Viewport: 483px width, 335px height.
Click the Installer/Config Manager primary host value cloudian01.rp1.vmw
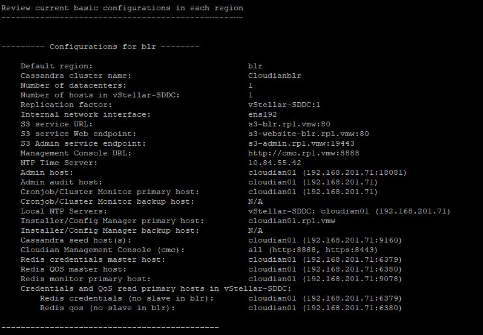coord(291,221)
